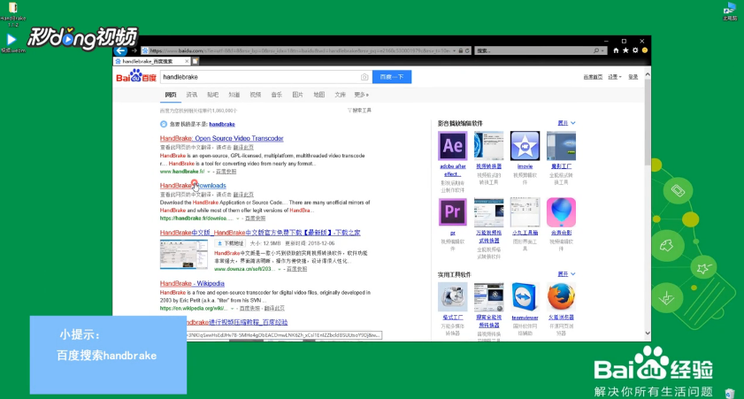Open the Recycle Bin desktop icon
744x399 pixels.
730,394
